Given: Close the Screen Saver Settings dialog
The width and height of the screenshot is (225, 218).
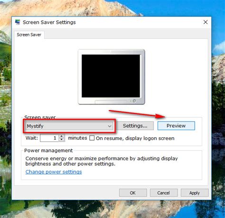Looking at the screenshot, I should [x=206, y=22].
